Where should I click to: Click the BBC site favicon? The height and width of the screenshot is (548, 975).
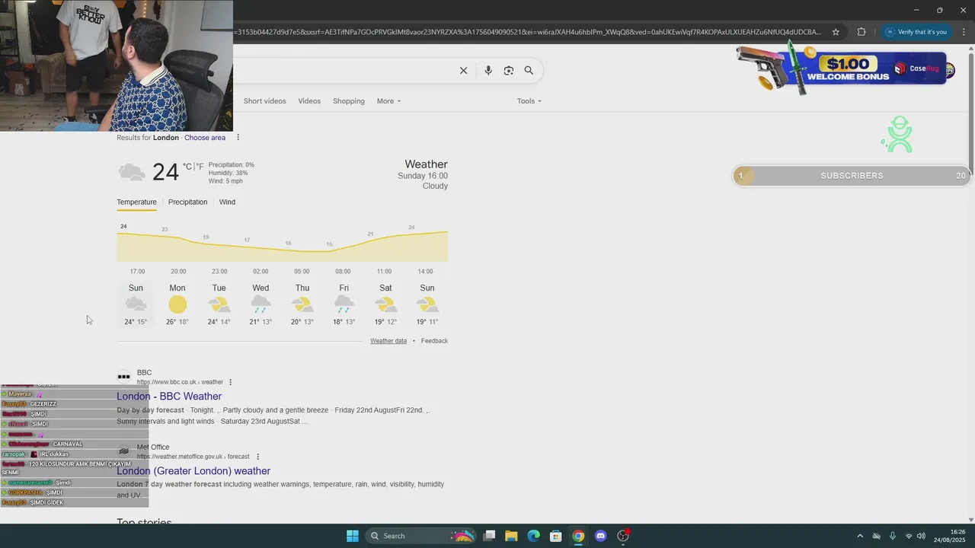pyautogui.click(x=123, y=376)
